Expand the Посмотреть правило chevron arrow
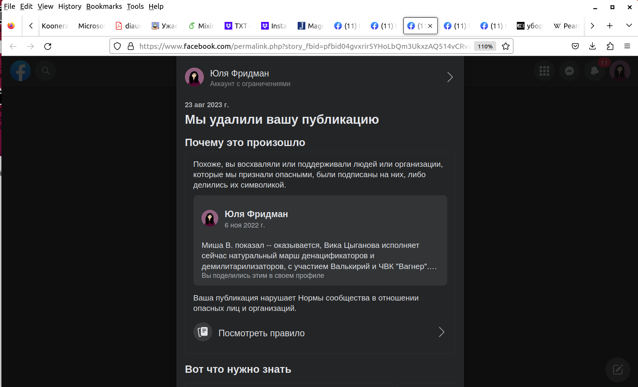The height and width of the screenshot is (387, 638). [441, 332]
